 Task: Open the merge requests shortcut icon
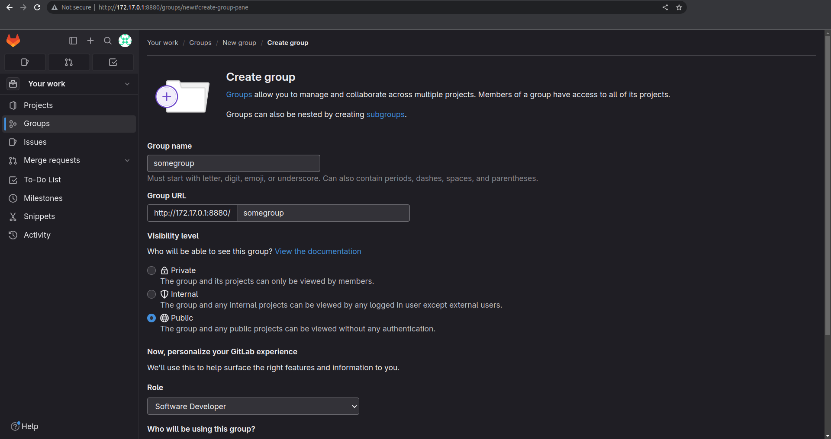(69, 62)
